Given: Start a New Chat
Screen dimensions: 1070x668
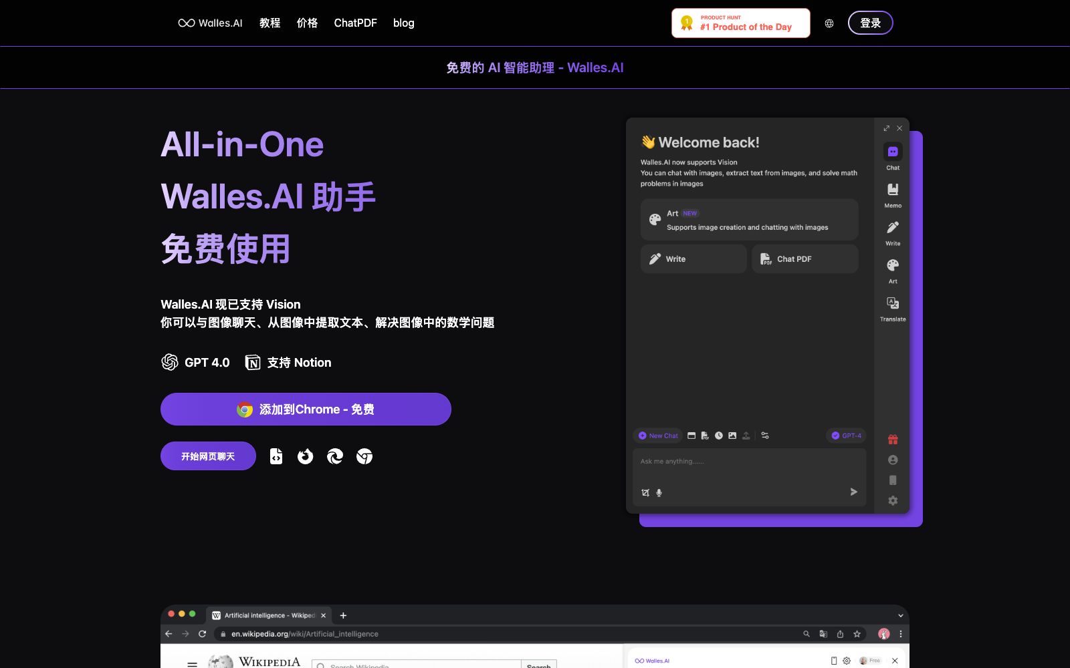Looking at the screenshot, I should [658, 436].
